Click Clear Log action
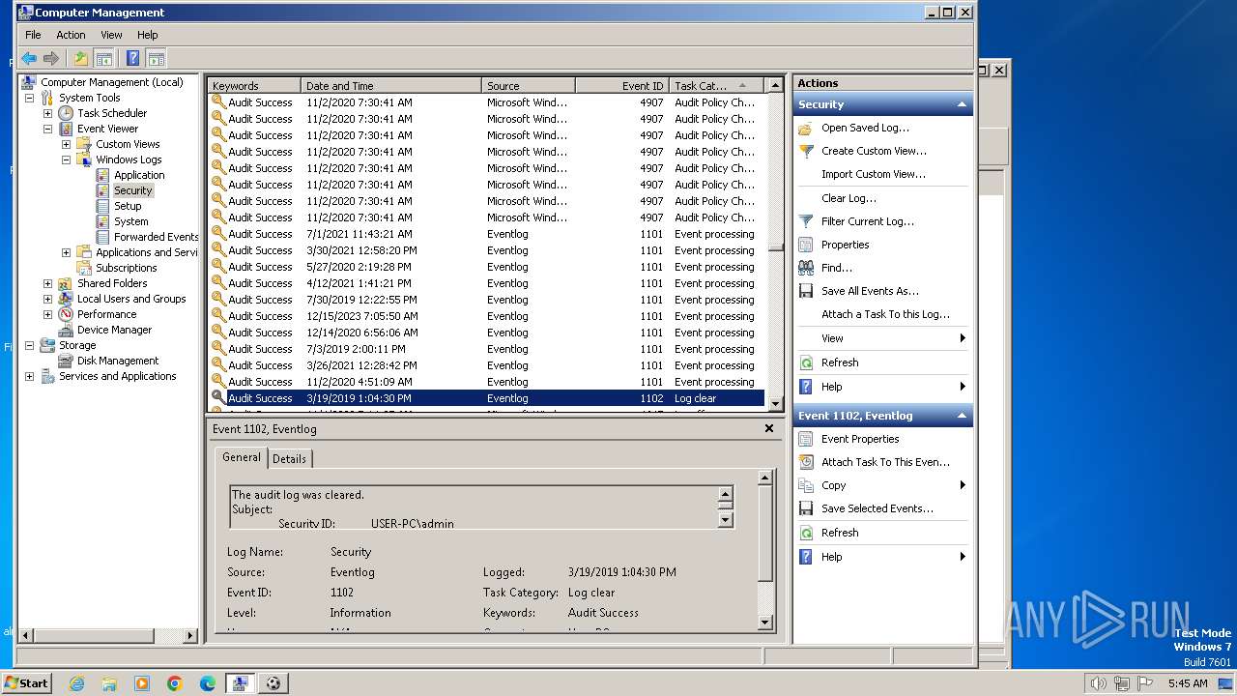 coord(849,198)
